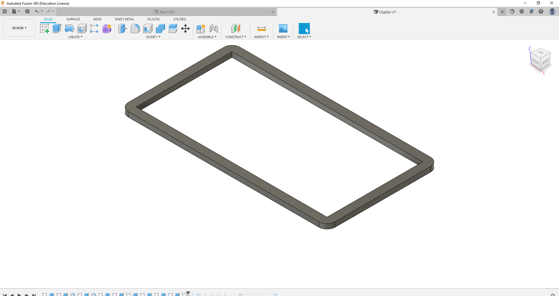Activate the Hole tool
Viewport: 559px width, 296px height.
coord(82,29)
